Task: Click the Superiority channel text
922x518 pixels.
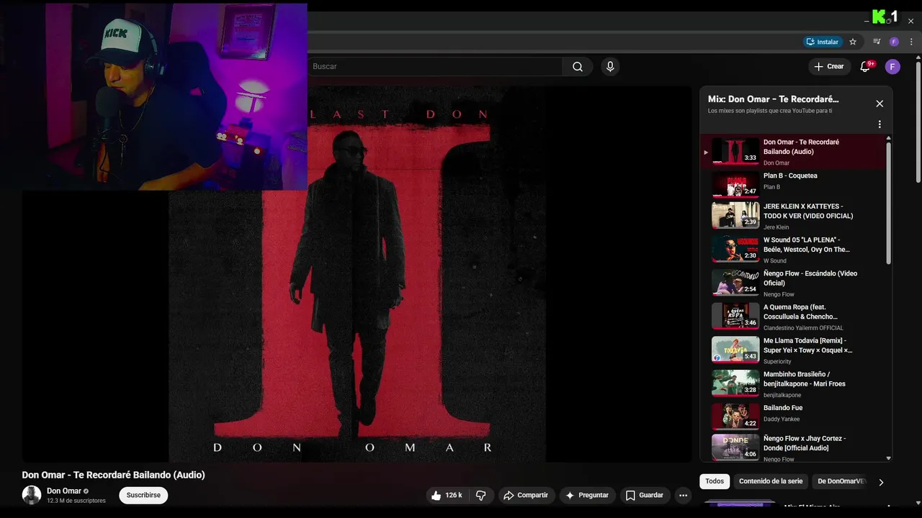Action: [777, 361]
